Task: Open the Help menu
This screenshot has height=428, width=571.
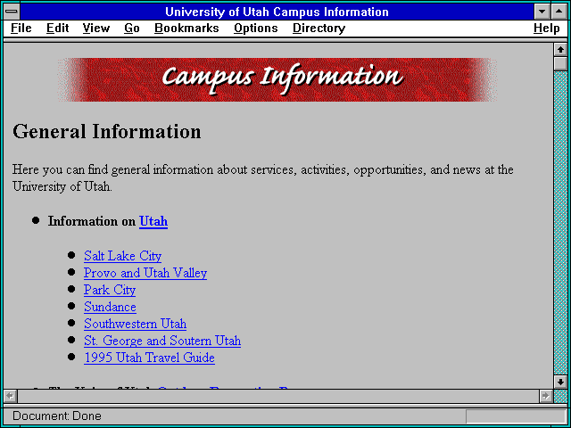Action: tap(547, 28)
